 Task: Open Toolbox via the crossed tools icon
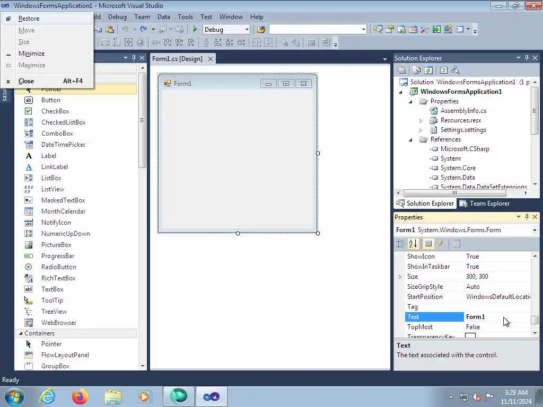tap(425, 30)
